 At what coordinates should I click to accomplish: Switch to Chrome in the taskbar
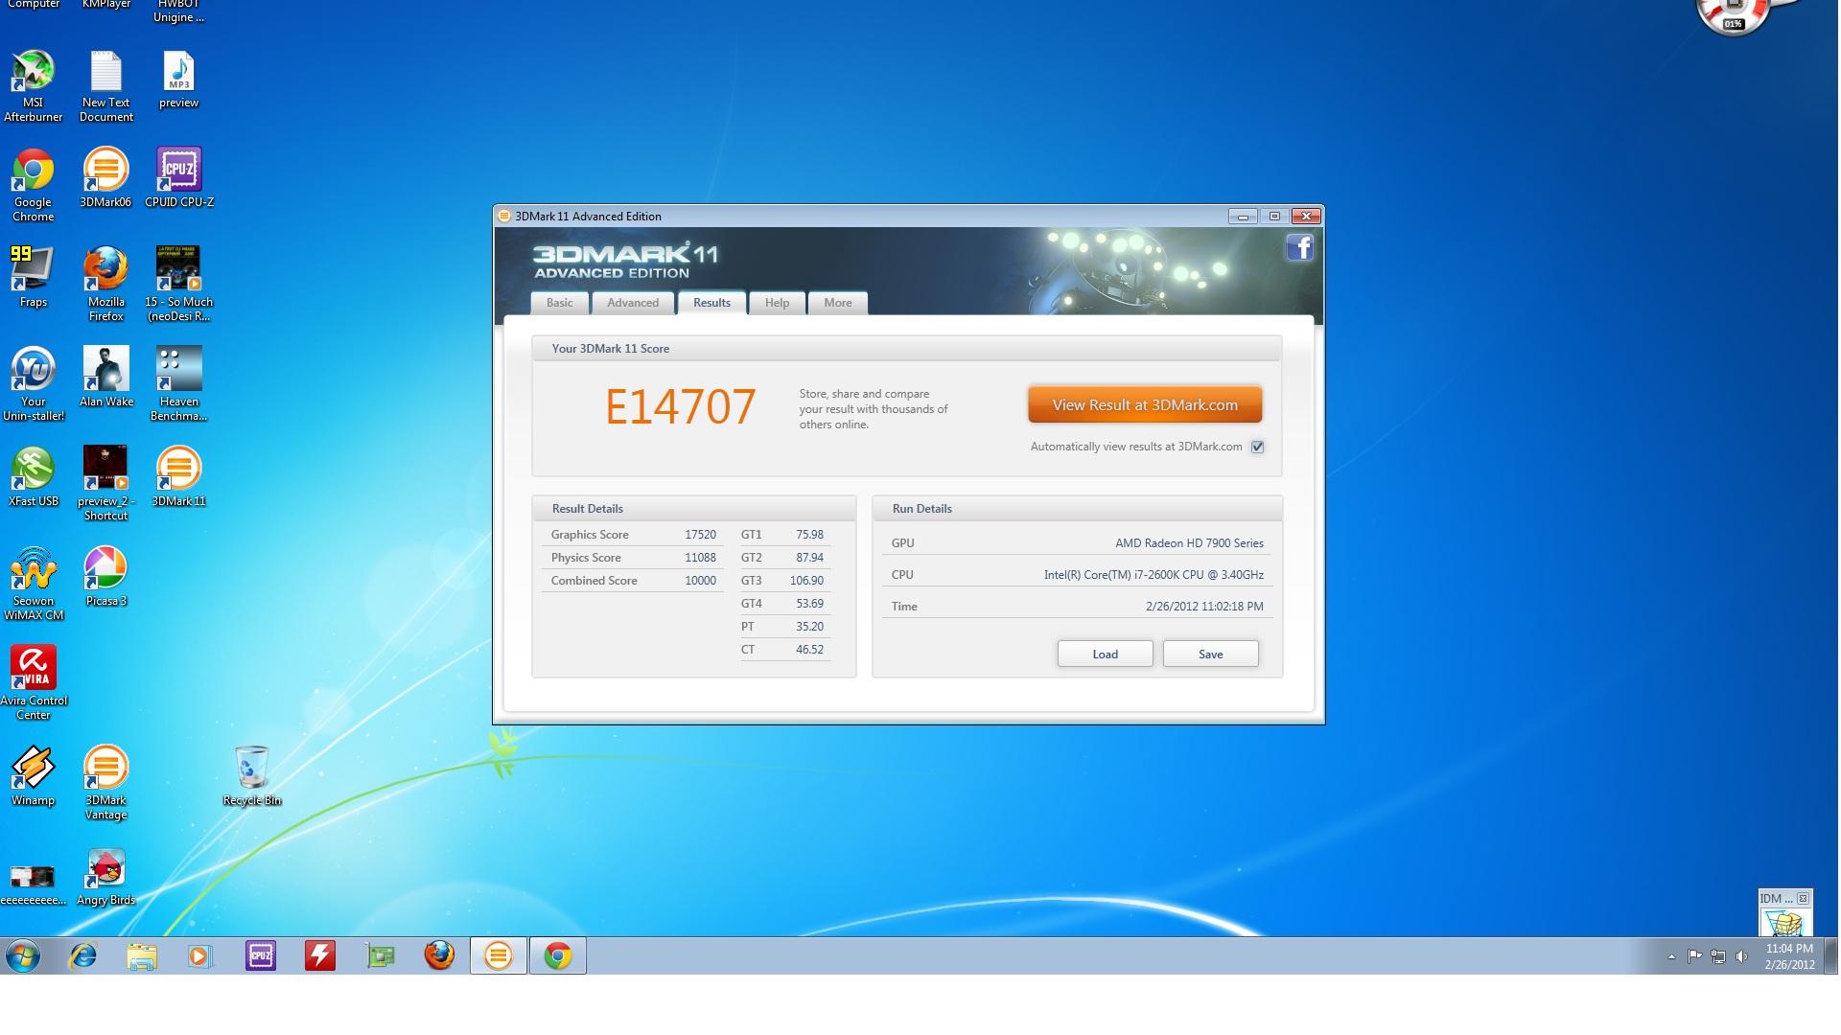(x=558, y=955)
